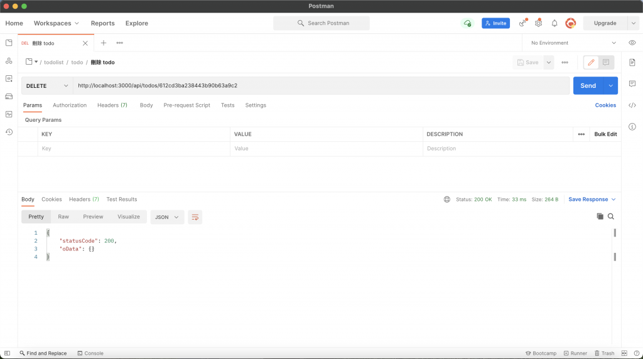The image size is (643, 359).
Task: Open the help icon in status bar
Action: (637, 353)
